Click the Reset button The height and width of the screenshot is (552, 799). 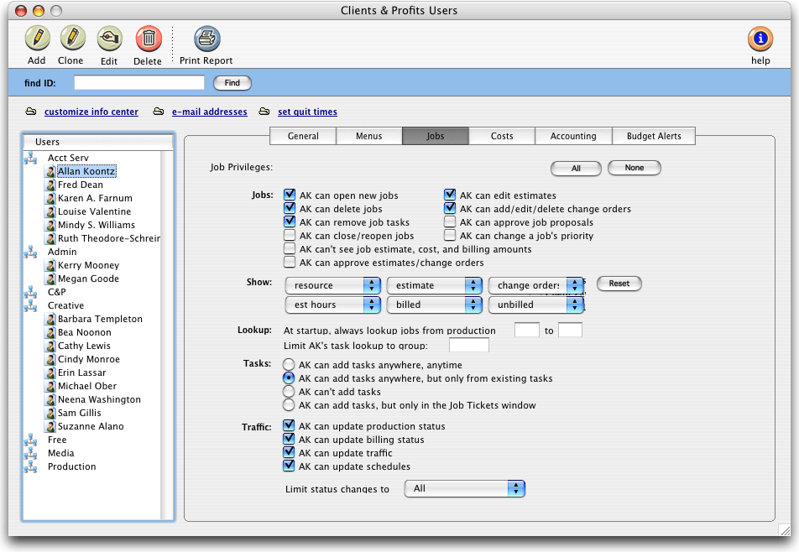pos(619,283)
